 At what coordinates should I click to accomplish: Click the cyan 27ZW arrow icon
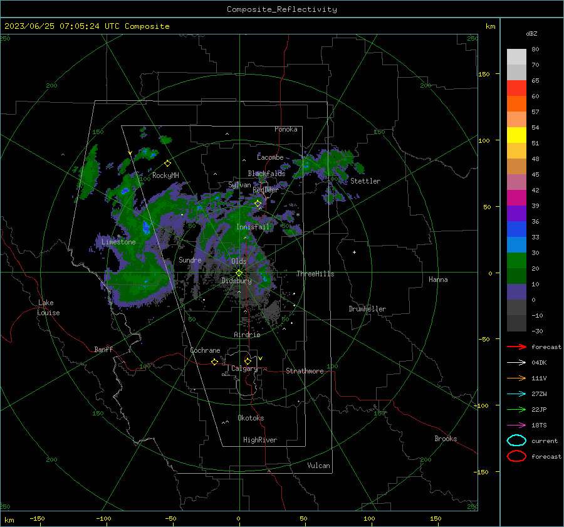[516, 394]
